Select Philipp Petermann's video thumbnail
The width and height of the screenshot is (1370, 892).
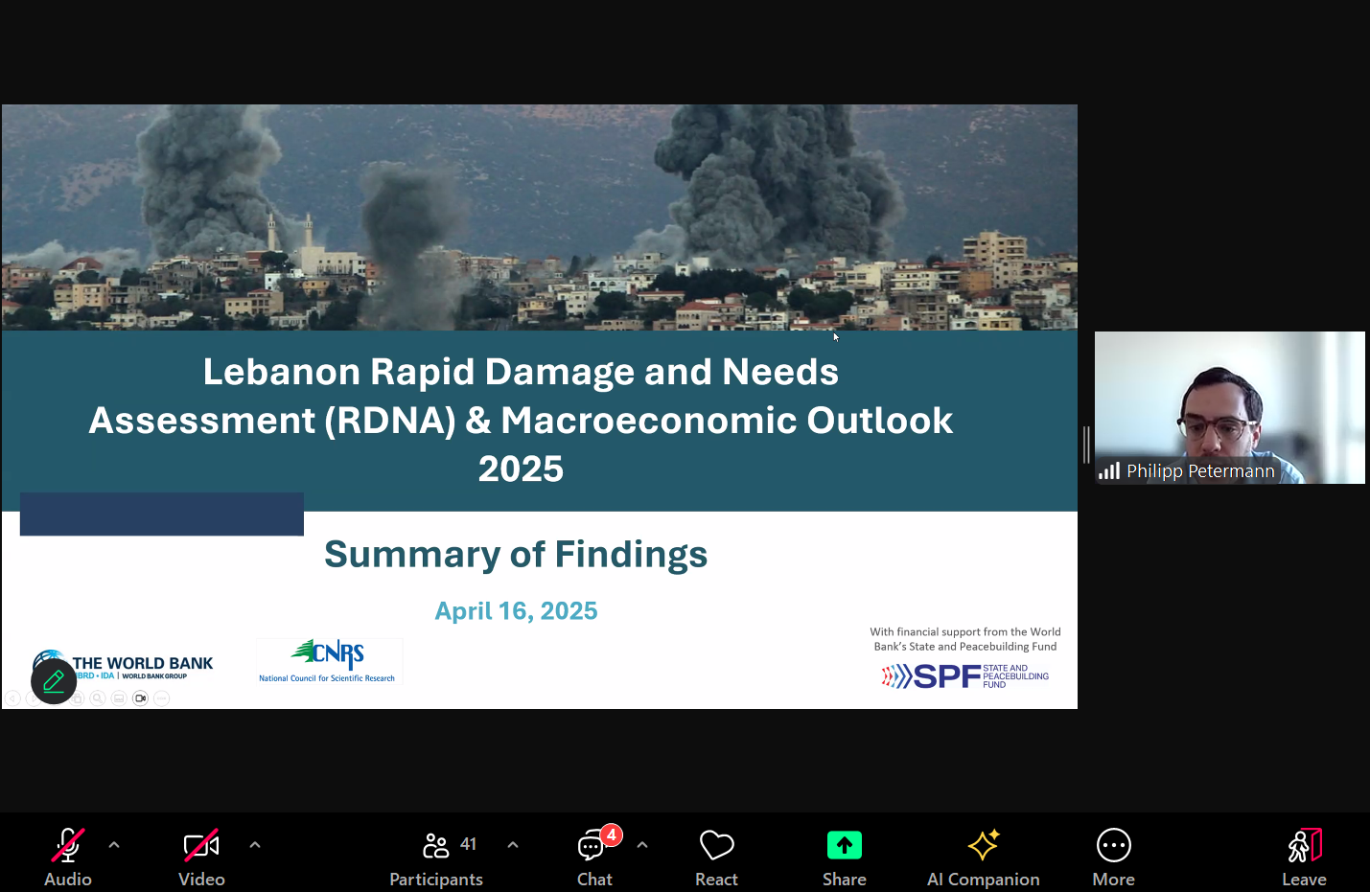coord(1230,407)
